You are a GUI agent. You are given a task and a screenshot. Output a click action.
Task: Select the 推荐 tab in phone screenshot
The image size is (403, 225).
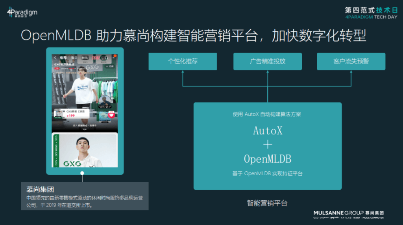[63, 58]
